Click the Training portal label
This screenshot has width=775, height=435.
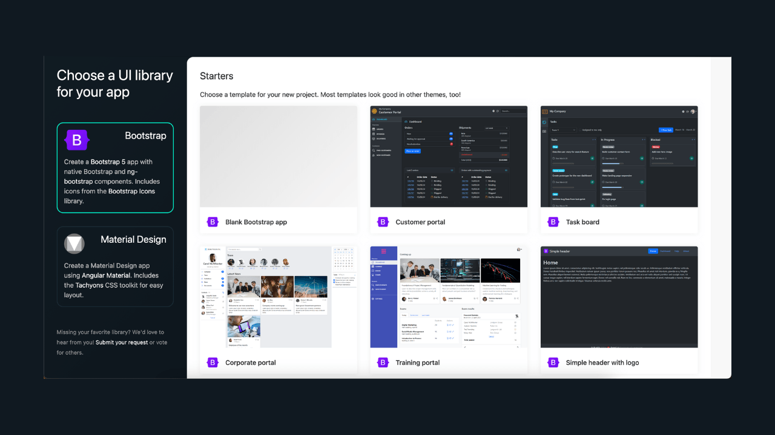pyautogui.click(x=418, y=363)
